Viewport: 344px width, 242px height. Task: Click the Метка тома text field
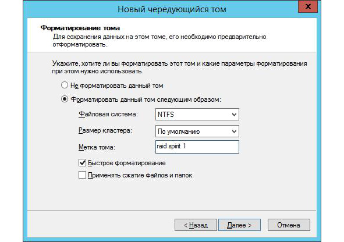[x=197, y=147]
